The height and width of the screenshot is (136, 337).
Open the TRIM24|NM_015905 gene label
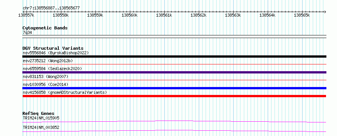tap(41, 118)
